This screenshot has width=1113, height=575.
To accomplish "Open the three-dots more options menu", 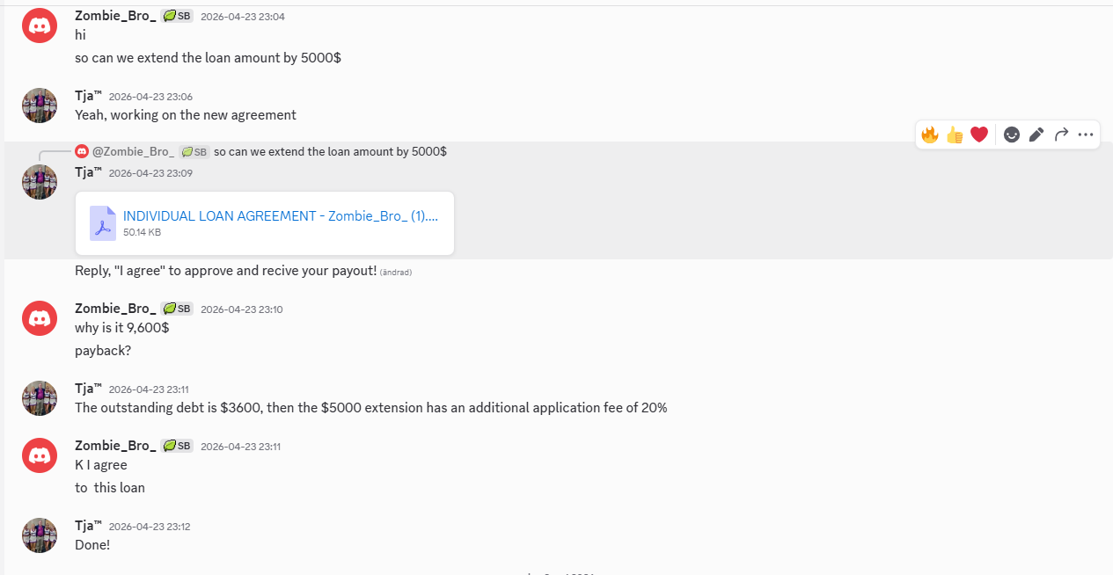I will [x=1086, y=135].
